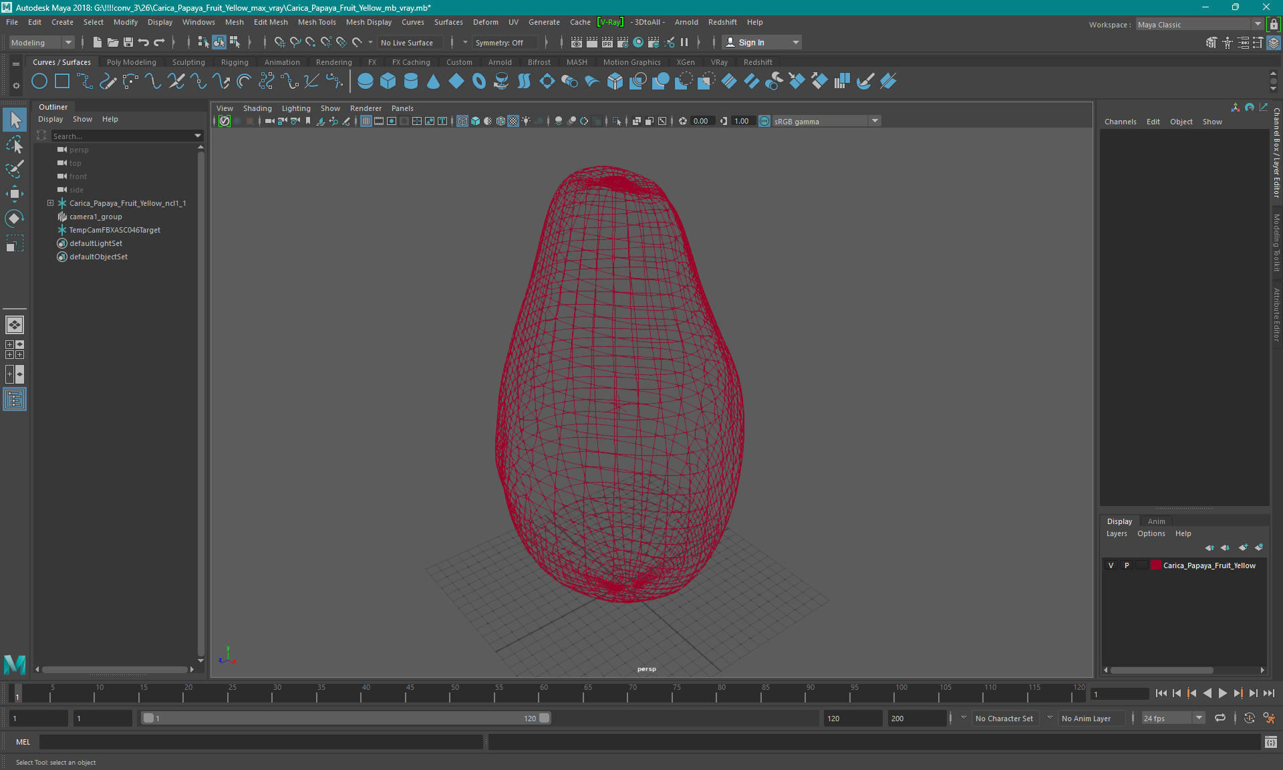Open the Shading menu in viewport
Viewport: 1283px width, 770px height.
point(257,107)
